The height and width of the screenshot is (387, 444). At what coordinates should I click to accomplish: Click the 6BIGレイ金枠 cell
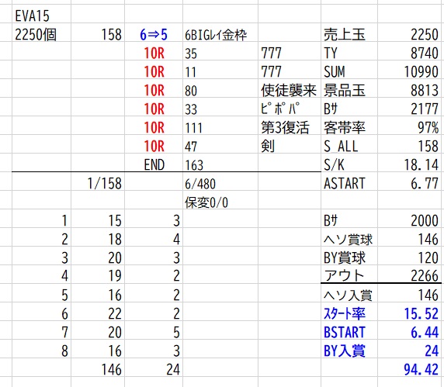pyautogui.click(x=220, y=35)
